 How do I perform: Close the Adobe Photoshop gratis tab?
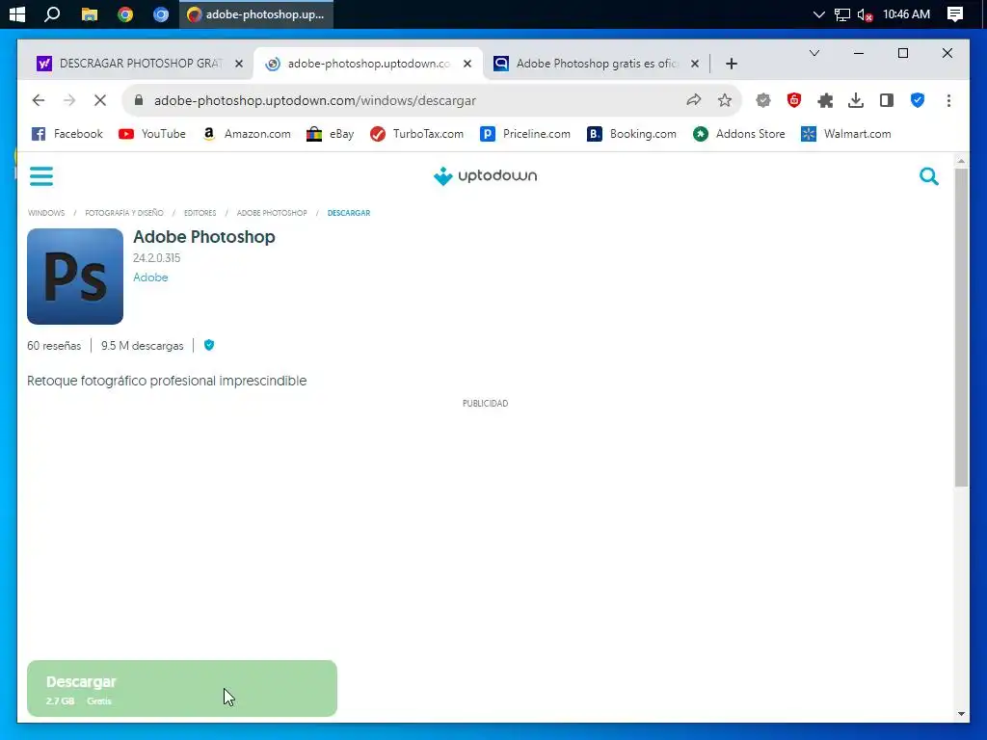[x=695, y=64]
